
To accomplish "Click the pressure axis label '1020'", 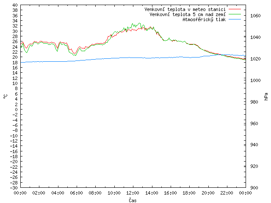I will pyautogui.click(x=255, y=59).
